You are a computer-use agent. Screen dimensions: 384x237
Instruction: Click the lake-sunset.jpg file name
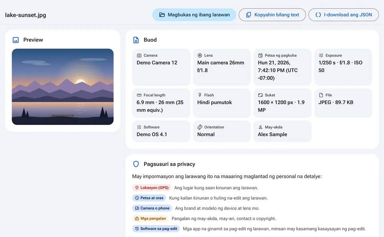(26, 15)
